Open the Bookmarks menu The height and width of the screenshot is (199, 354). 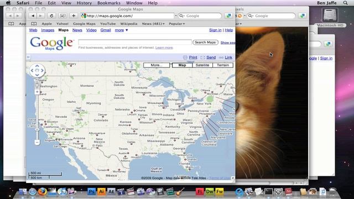click(x=109, y=3)
